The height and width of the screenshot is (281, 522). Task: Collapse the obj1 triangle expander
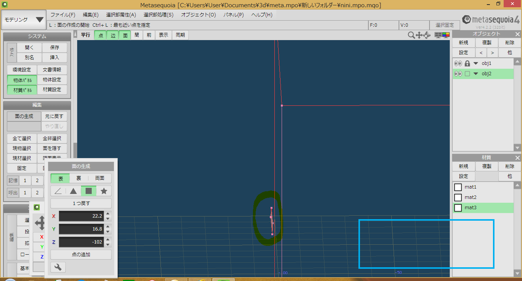point(476,63)
